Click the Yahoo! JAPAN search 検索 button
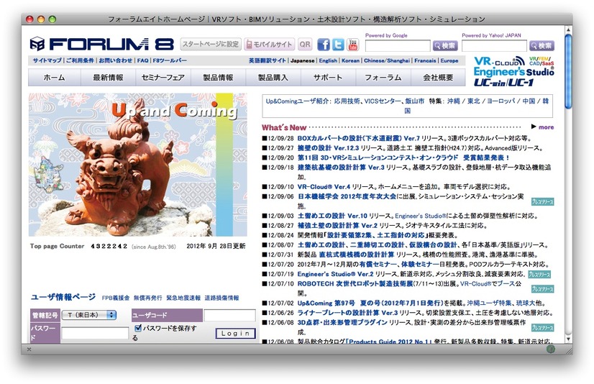 (x=542, y=46)
